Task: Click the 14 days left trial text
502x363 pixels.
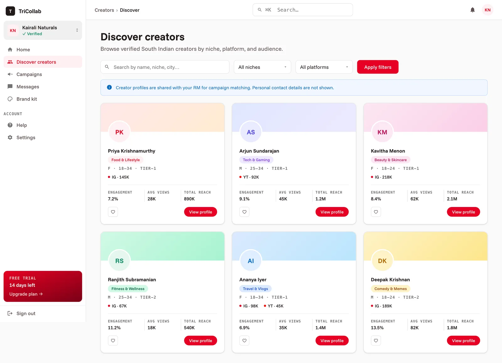Action: tap(22, 285)
